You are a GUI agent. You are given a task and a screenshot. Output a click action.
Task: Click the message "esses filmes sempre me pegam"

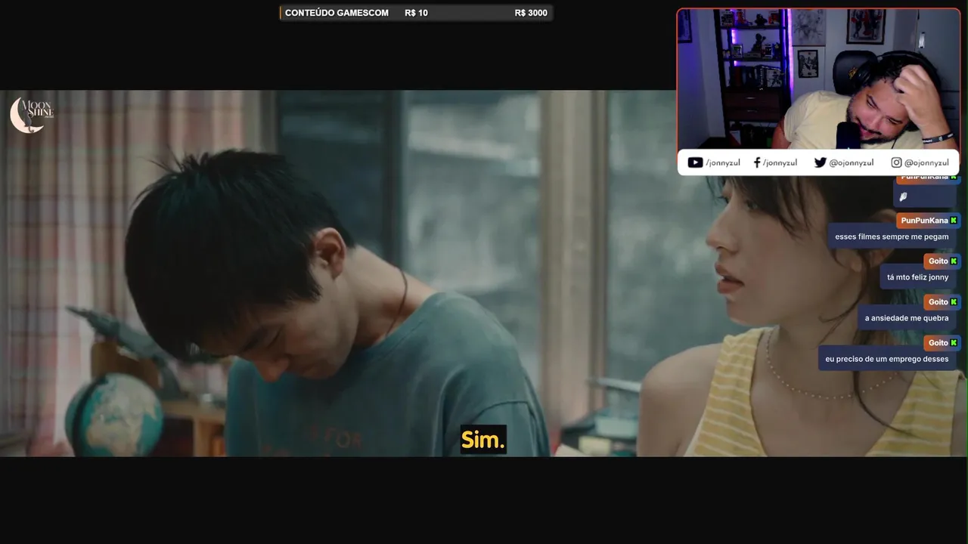(x=892, y=236)
